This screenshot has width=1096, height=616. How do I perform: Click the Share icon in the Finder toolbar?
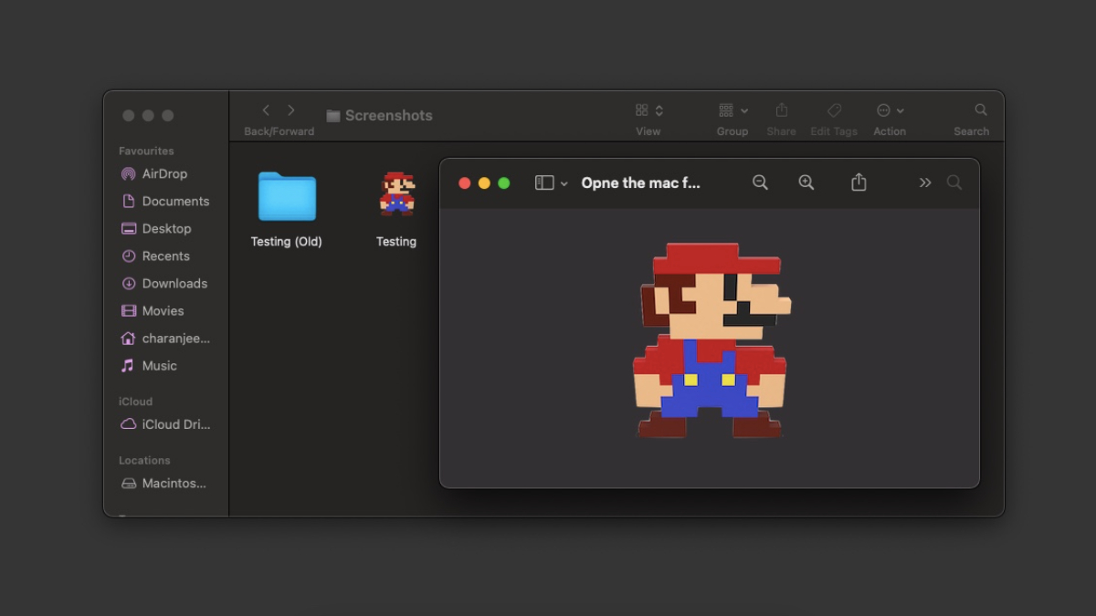coord(782,110)
